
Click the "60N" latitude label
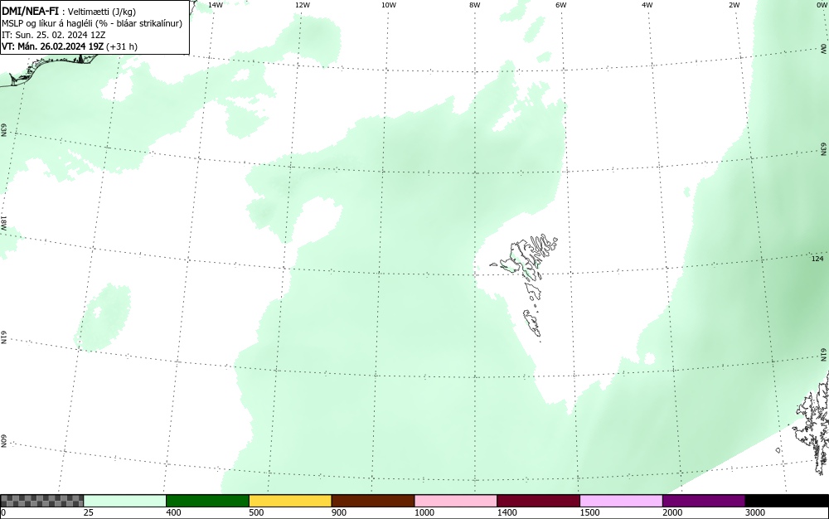3,441
